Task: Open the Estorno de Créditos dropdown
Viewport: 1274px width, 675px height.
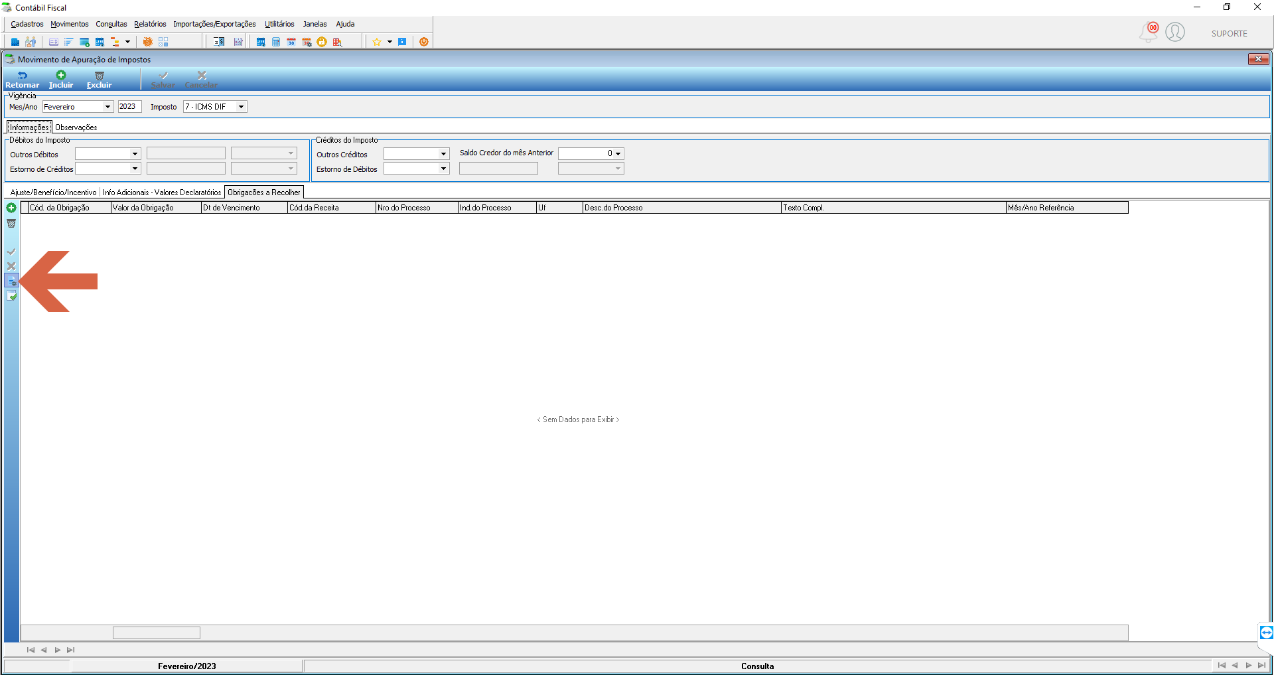Action: (x=135, y=169)
